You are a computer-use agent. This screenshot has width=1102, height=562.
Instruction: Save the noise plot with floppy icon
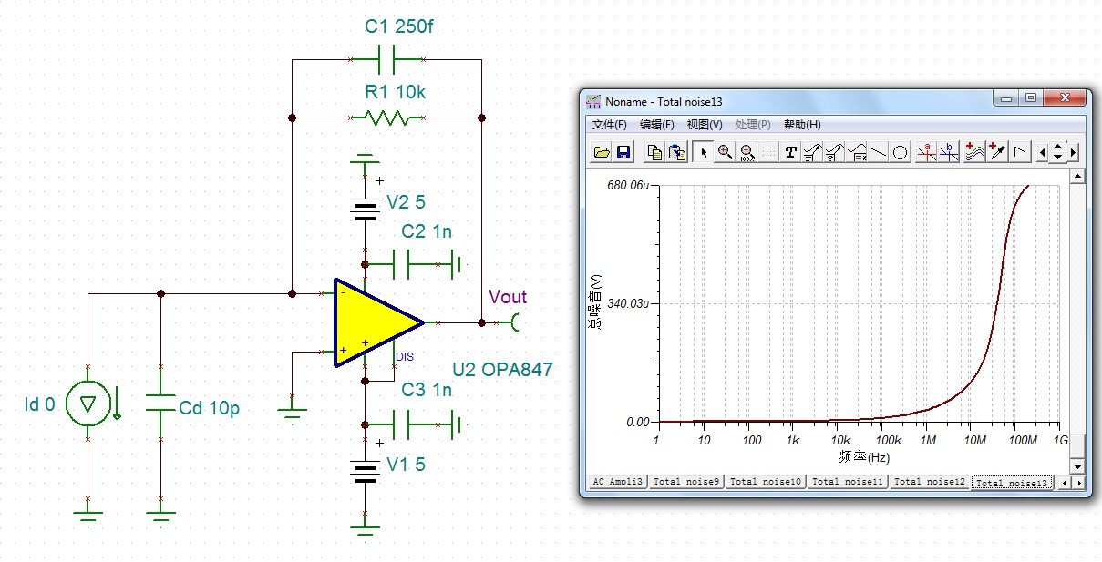click(x=623, y=153)
